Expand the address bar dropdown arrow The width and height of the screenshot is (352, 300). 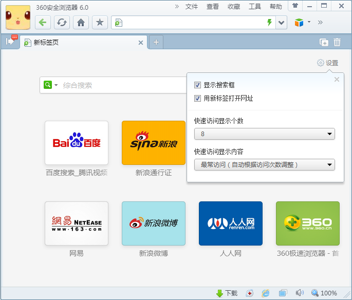(x=281, y=23)
